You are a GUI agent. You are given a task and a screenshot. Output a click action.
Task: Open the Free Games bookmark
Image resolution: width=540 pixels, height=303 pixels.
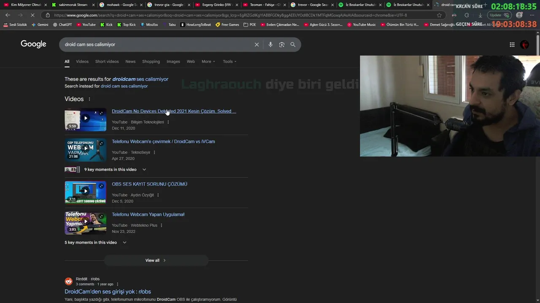(x=227, y=25)
